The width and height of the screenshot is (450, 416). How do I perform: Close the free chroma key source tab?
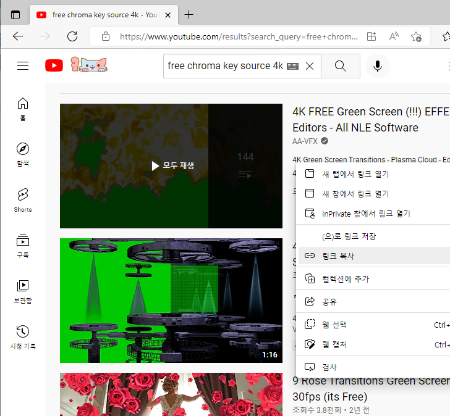coord(168,15)
